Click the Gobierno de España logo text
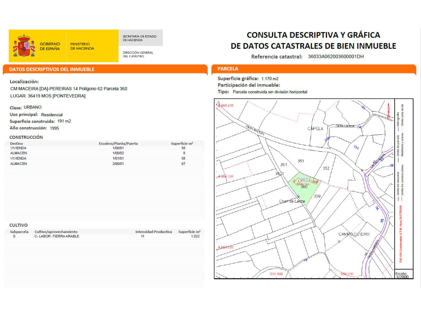The width and height of the screenshot is (421, 316). point(50,46)
